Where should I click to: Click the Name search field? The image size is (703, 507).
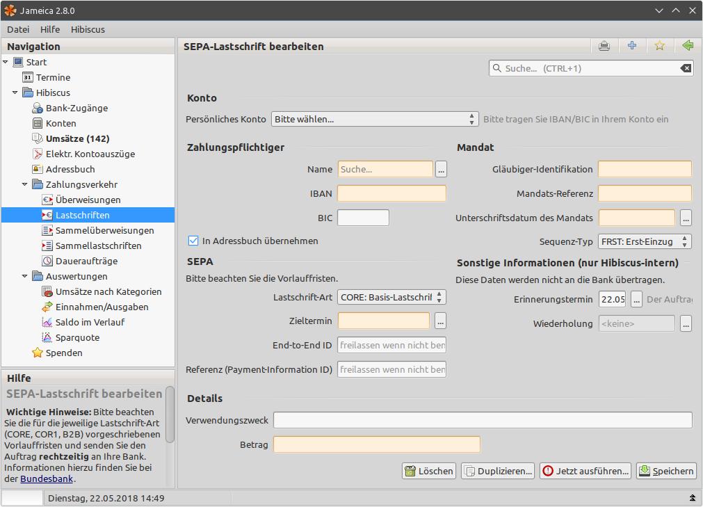click(x=385, y=169)
